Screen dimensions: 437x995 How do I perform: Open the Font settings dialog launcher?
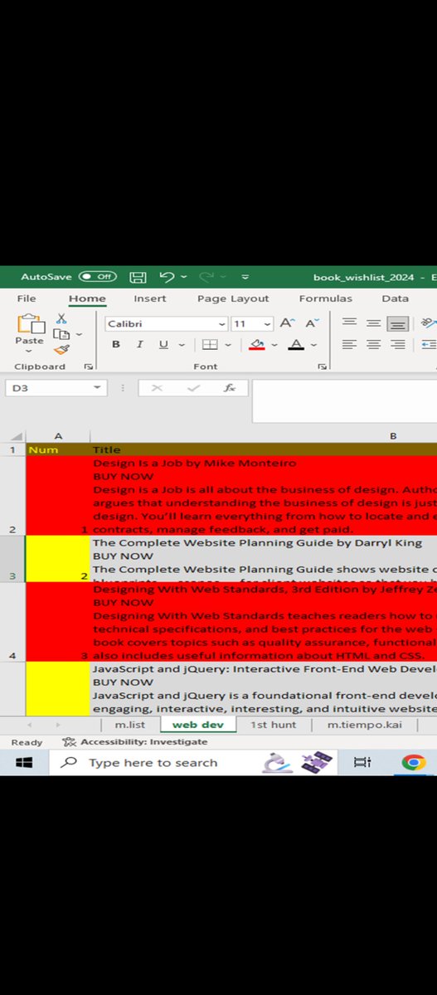[323, 366]
